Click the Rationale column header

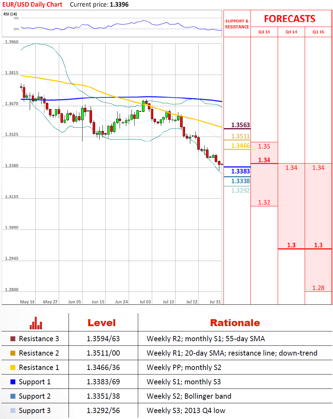pyautogui.click(x=235, y=323)
